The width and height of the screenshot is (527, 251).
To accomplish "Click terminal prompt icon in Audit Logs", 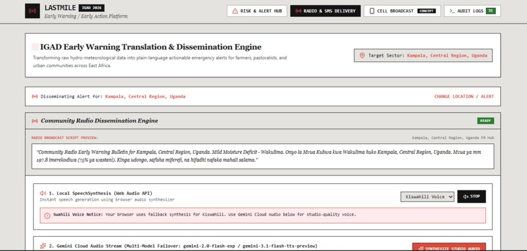I will coord(452,11).
